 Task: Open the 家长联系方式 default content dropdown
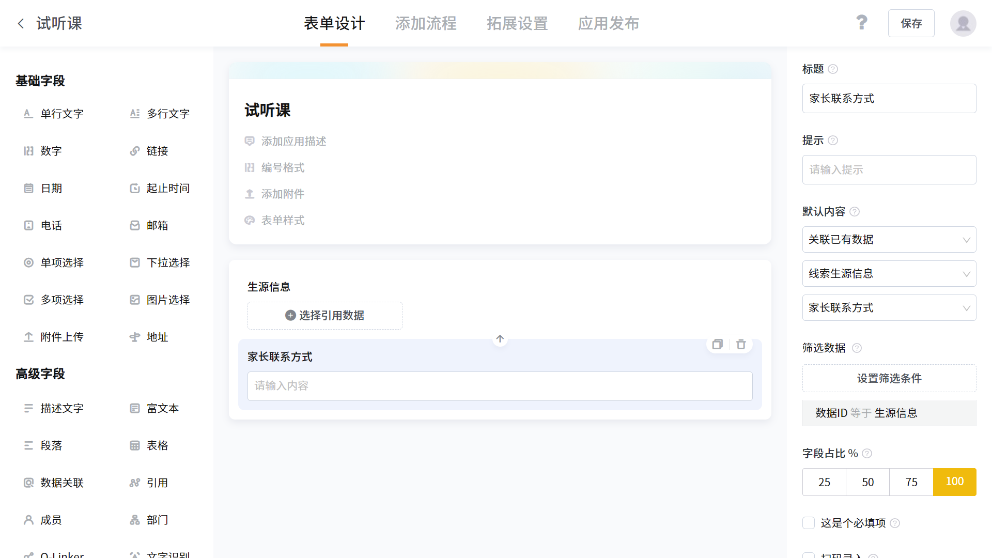tap(889, 308)
